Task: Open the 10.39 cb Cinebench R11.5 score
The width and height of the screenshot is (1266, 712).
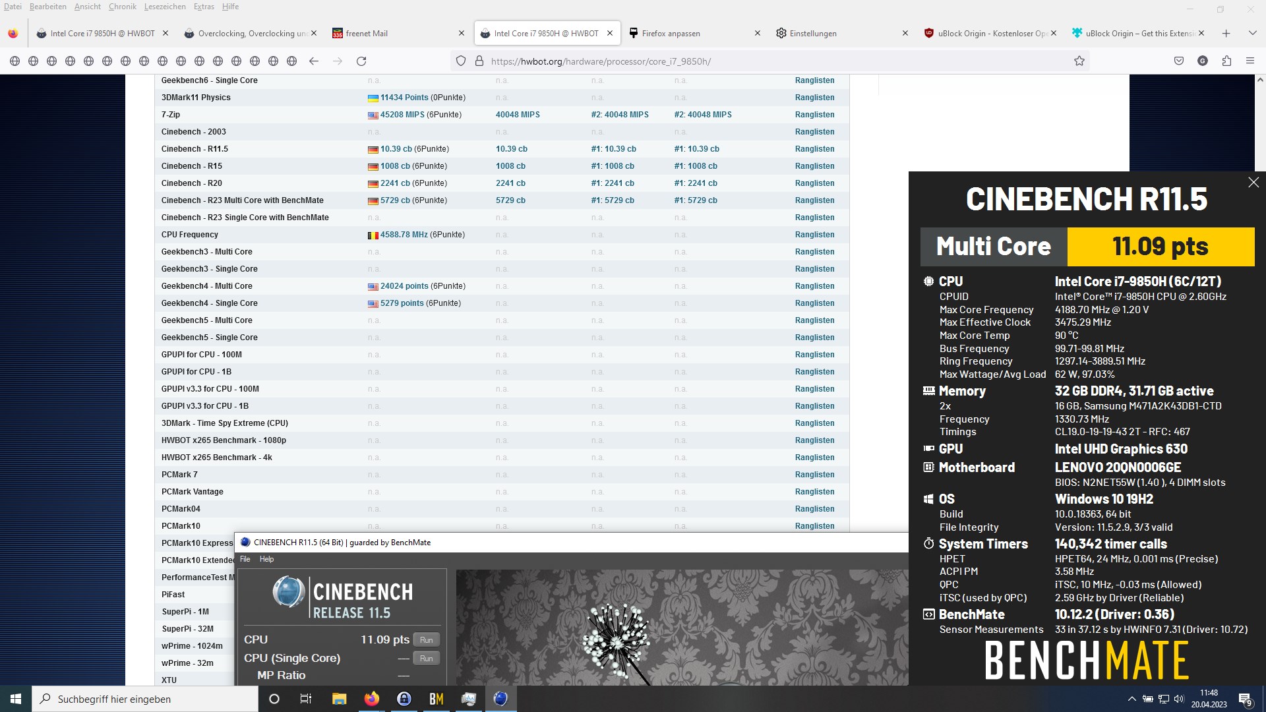Action: click(396, 149)
